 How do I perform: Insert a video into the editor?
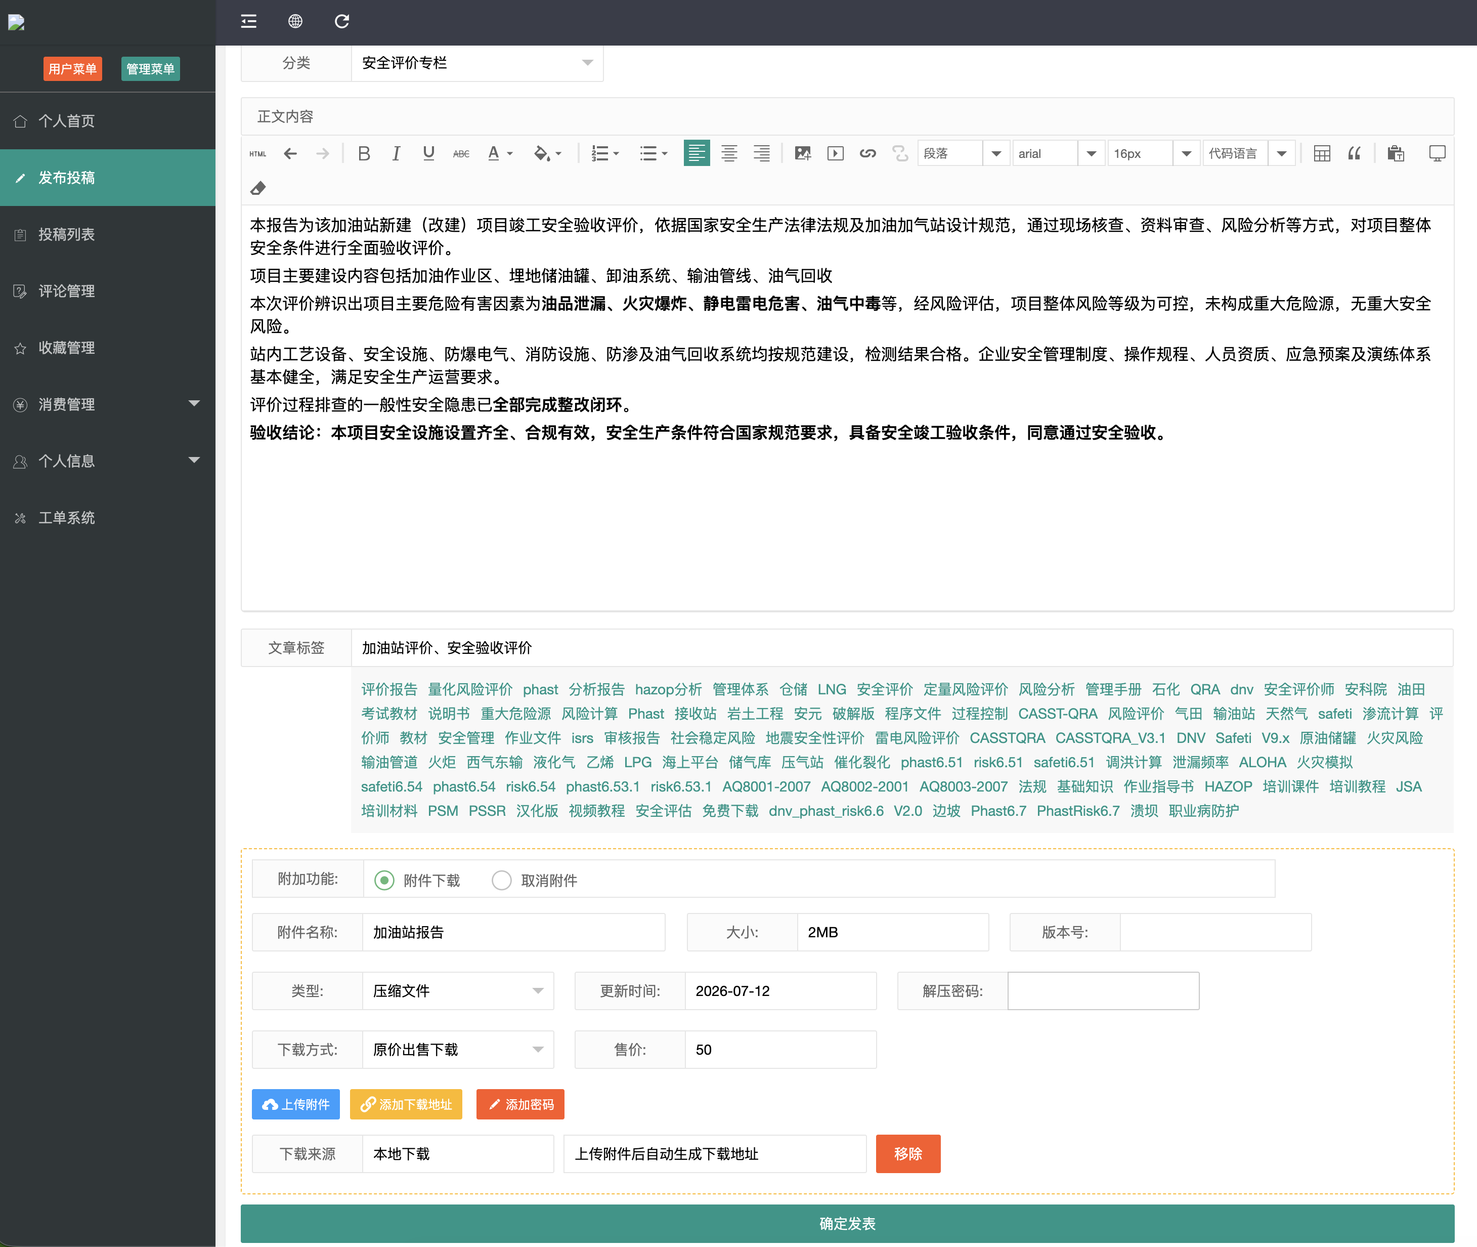[836, 153]
